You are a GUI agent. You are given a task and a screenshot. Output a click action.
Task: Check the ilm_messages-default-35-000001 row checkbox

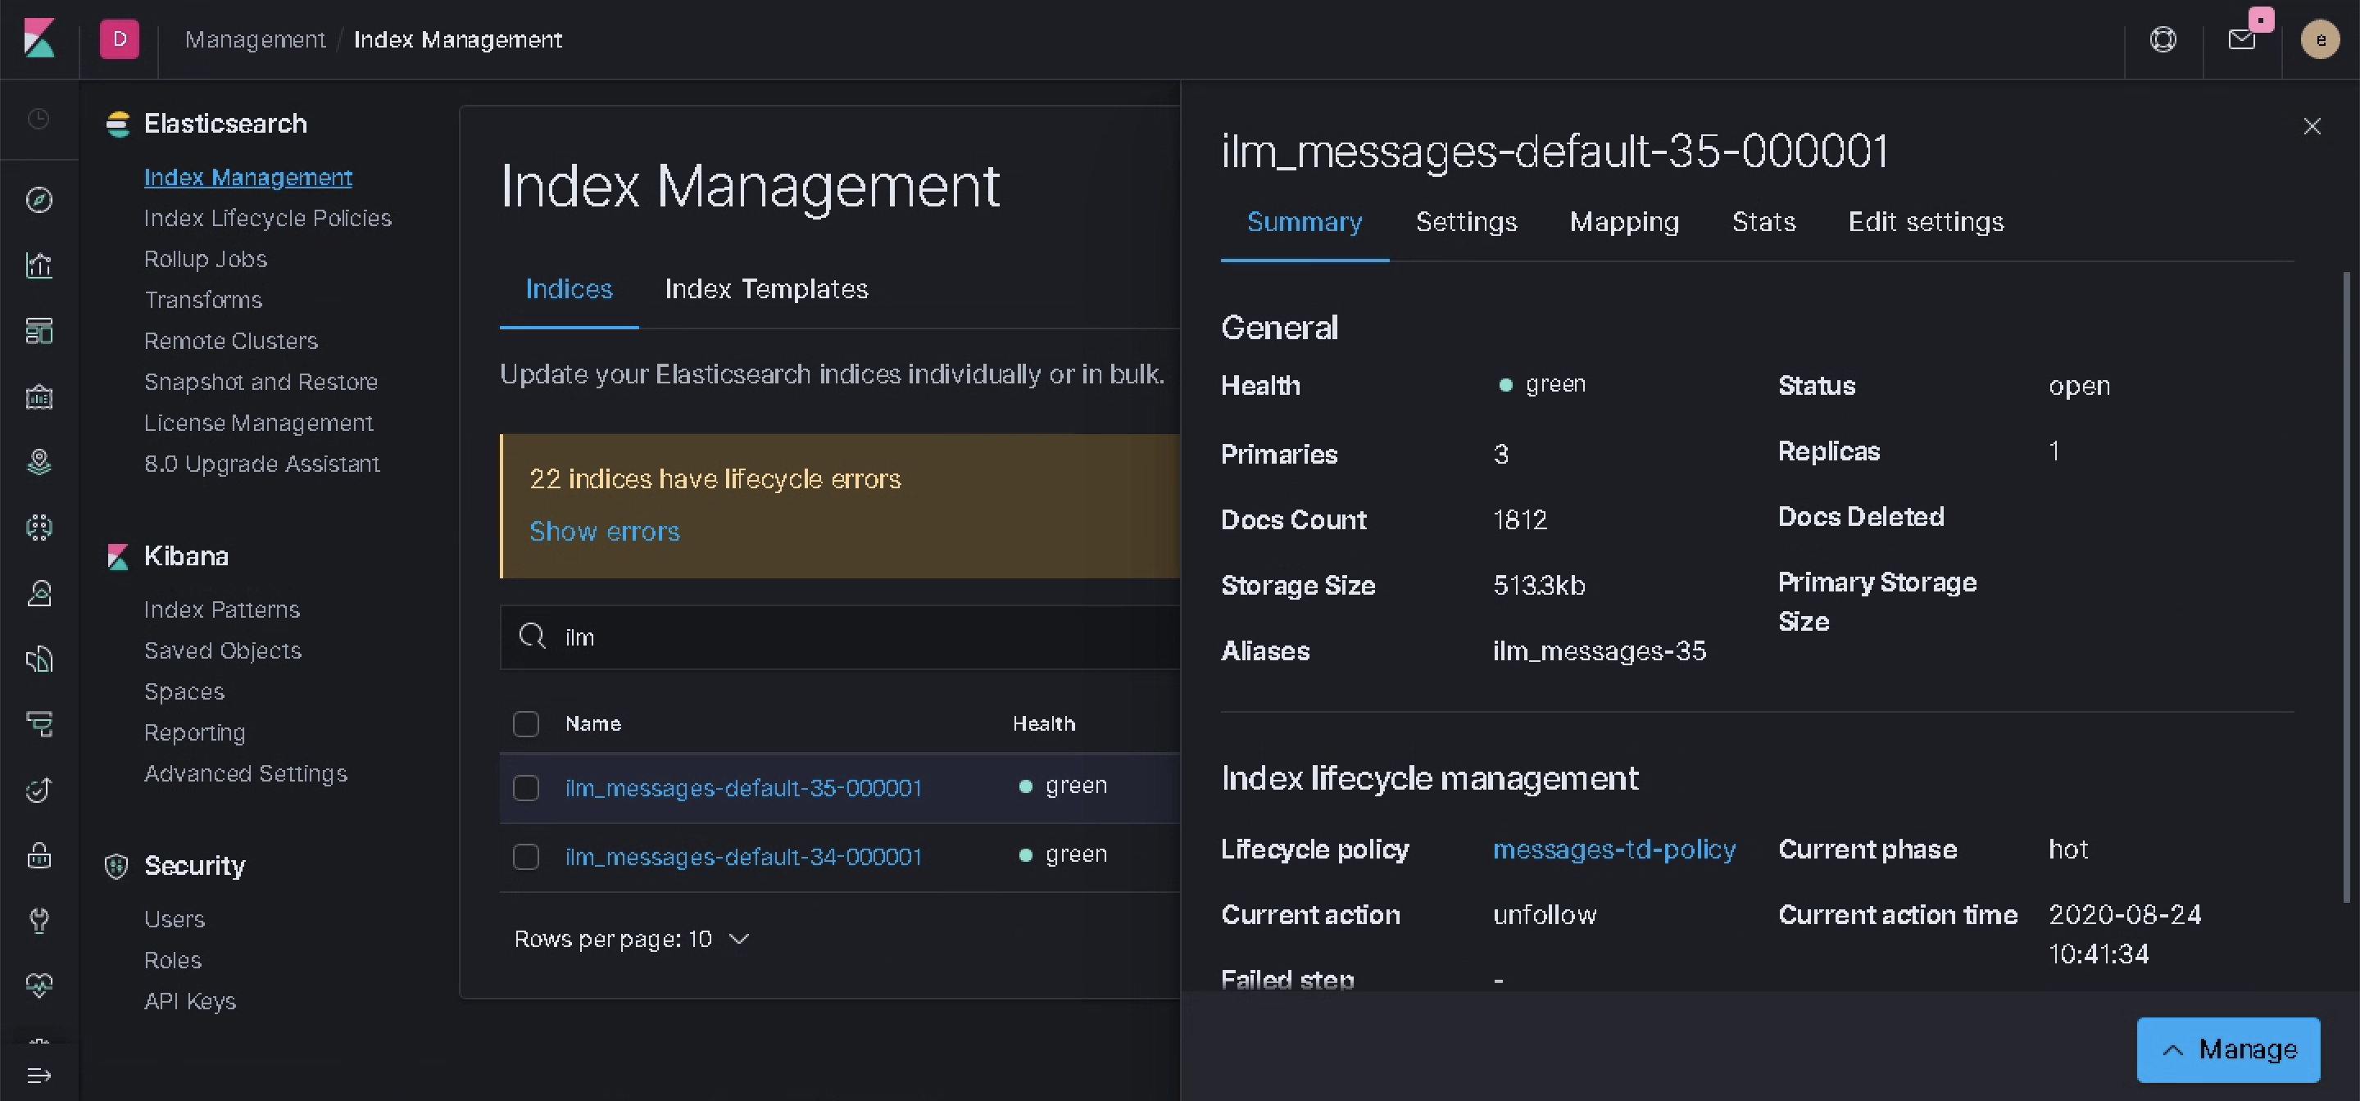click(526, 786)
